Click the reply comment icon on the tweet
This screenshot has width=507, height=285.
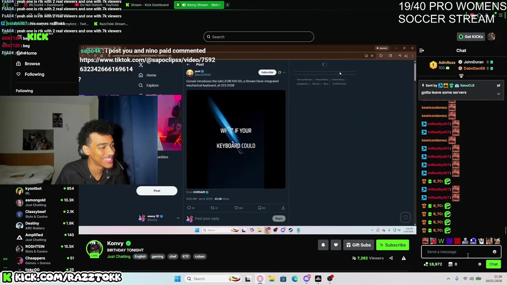(189, 208)
